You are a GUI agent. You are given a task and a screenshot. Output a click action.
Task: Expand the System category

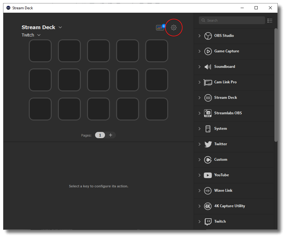199,129
